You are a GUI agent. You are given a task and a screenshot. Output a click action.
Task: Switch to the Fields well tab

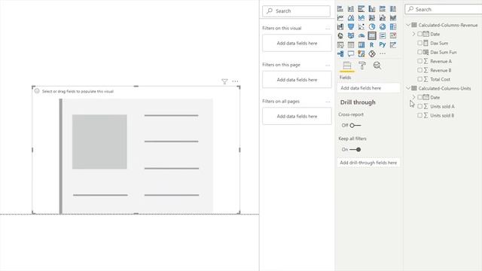(347, 65)
